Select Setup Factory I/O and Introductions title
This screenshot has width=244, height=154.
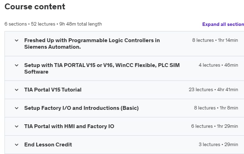point(81,108)
